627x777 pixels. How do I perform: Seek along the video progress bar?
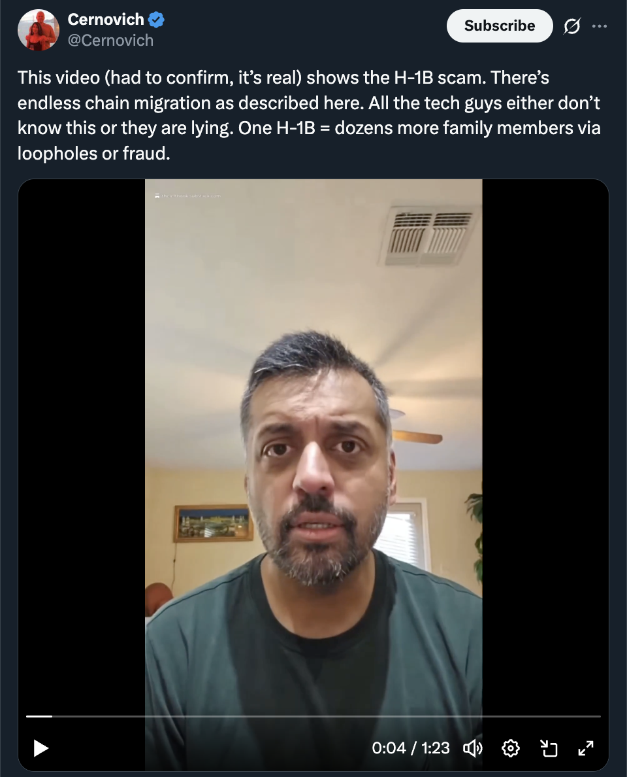[313, 716]
